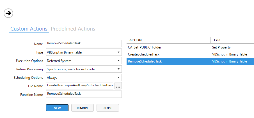Click the Name input field
The image size is (254, 118).
click(84, 44)
